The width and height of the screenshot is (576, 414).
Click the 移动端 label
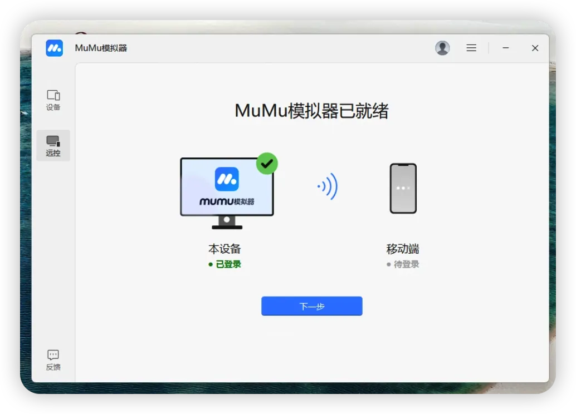click(403, 249)
